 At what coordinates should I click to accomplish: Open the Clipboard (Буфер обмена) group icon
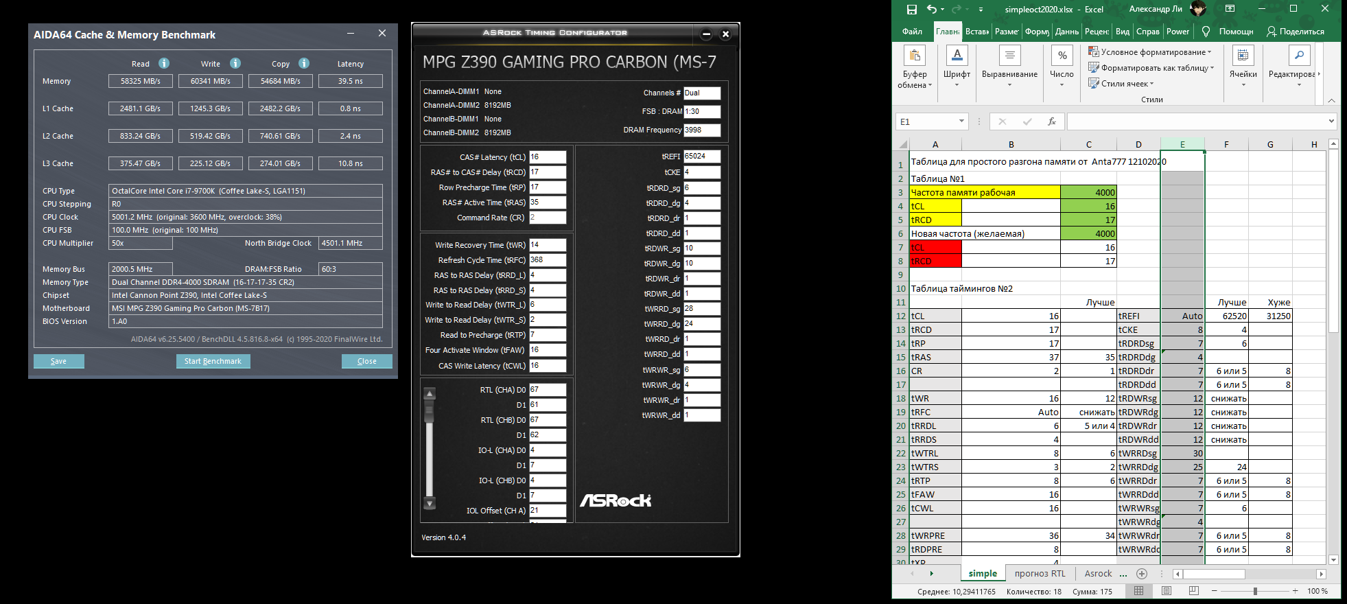point(914,56)
